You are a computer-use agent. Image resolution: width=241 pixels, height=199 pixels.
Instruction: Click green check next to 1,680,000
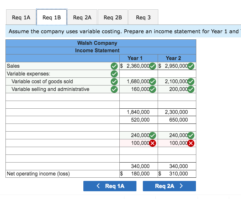pos(153,82)
